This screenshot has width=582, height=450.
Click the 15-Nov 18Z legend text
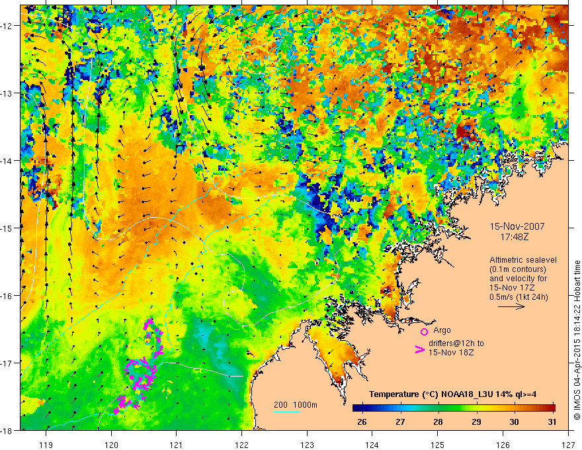[451, 352]
